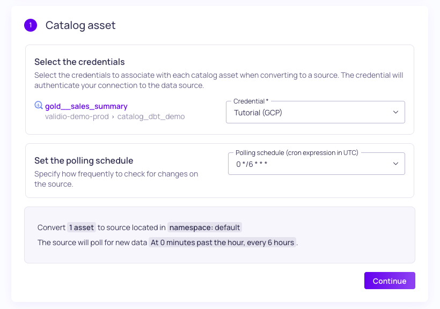Image resolution: width=440 pixels, height=309 pixels.
Task: Click the Credential dropdown chevron arrow
Action: (395, 112)
